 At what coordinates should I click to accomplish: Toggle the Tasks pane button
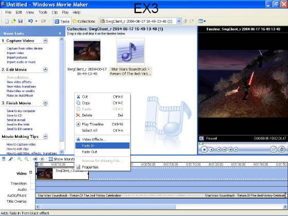[x=62, y=21]
